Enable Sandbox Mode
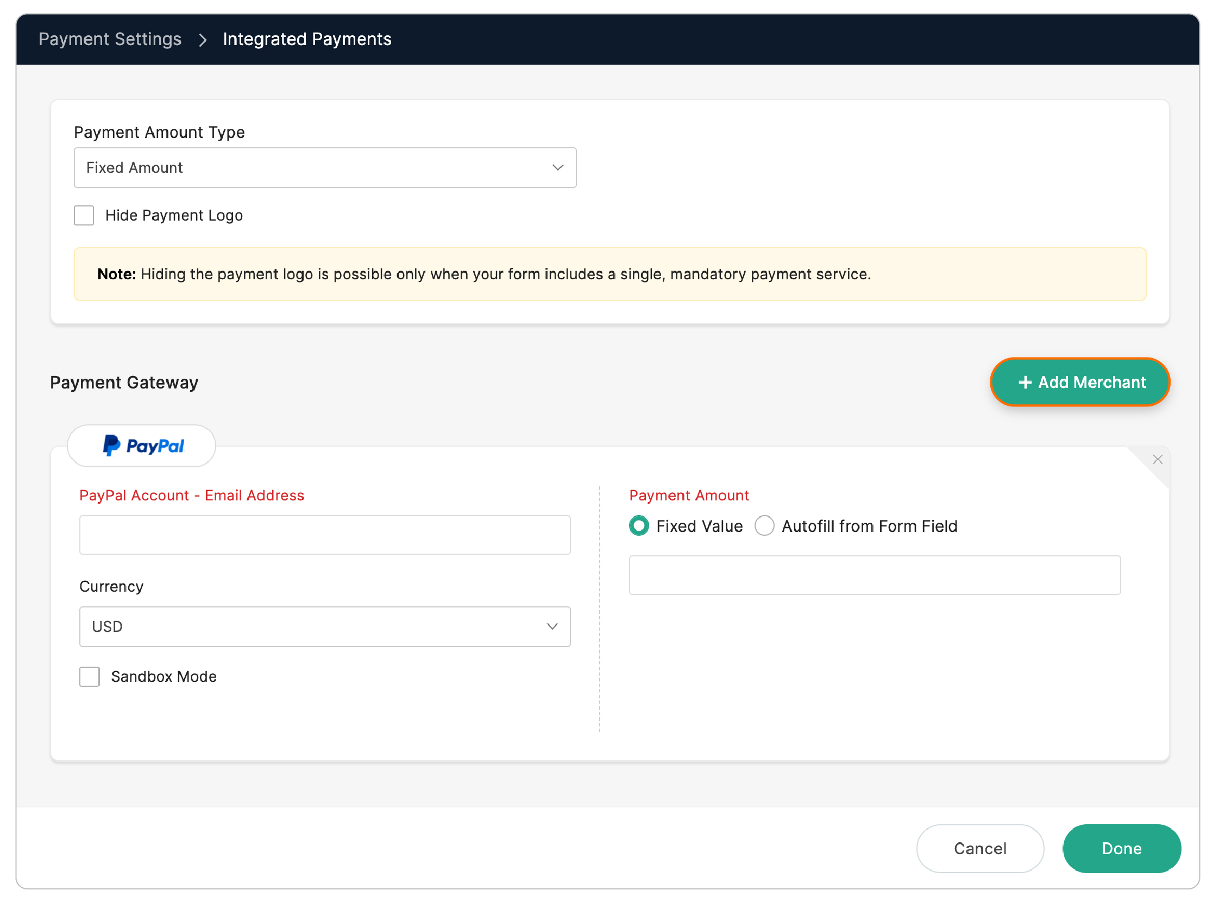This screenshot has height=909, width=1219. (x=89, y=676)
